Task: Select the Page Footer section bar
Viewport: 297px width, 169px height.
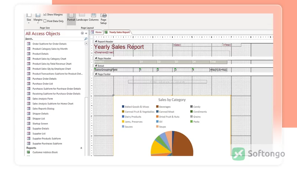Action: click(x=183, y=74)
